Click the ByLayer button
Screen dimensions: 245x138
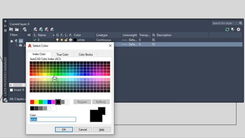point(82,102)
